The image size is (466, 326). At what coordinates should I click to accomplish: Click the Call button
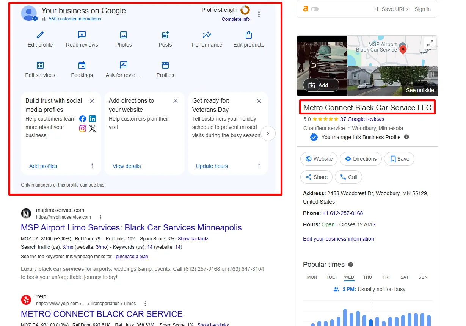click(348, 177)
